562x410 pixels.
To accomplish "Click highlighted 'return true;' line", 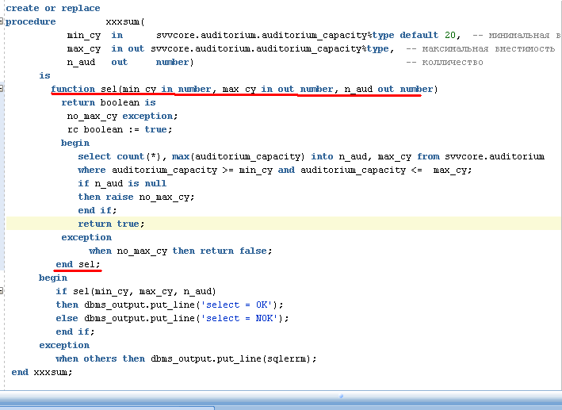I will tap(111, 224).
